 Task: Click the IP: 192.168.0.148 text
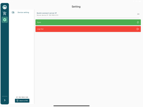(x=22, y=97)
